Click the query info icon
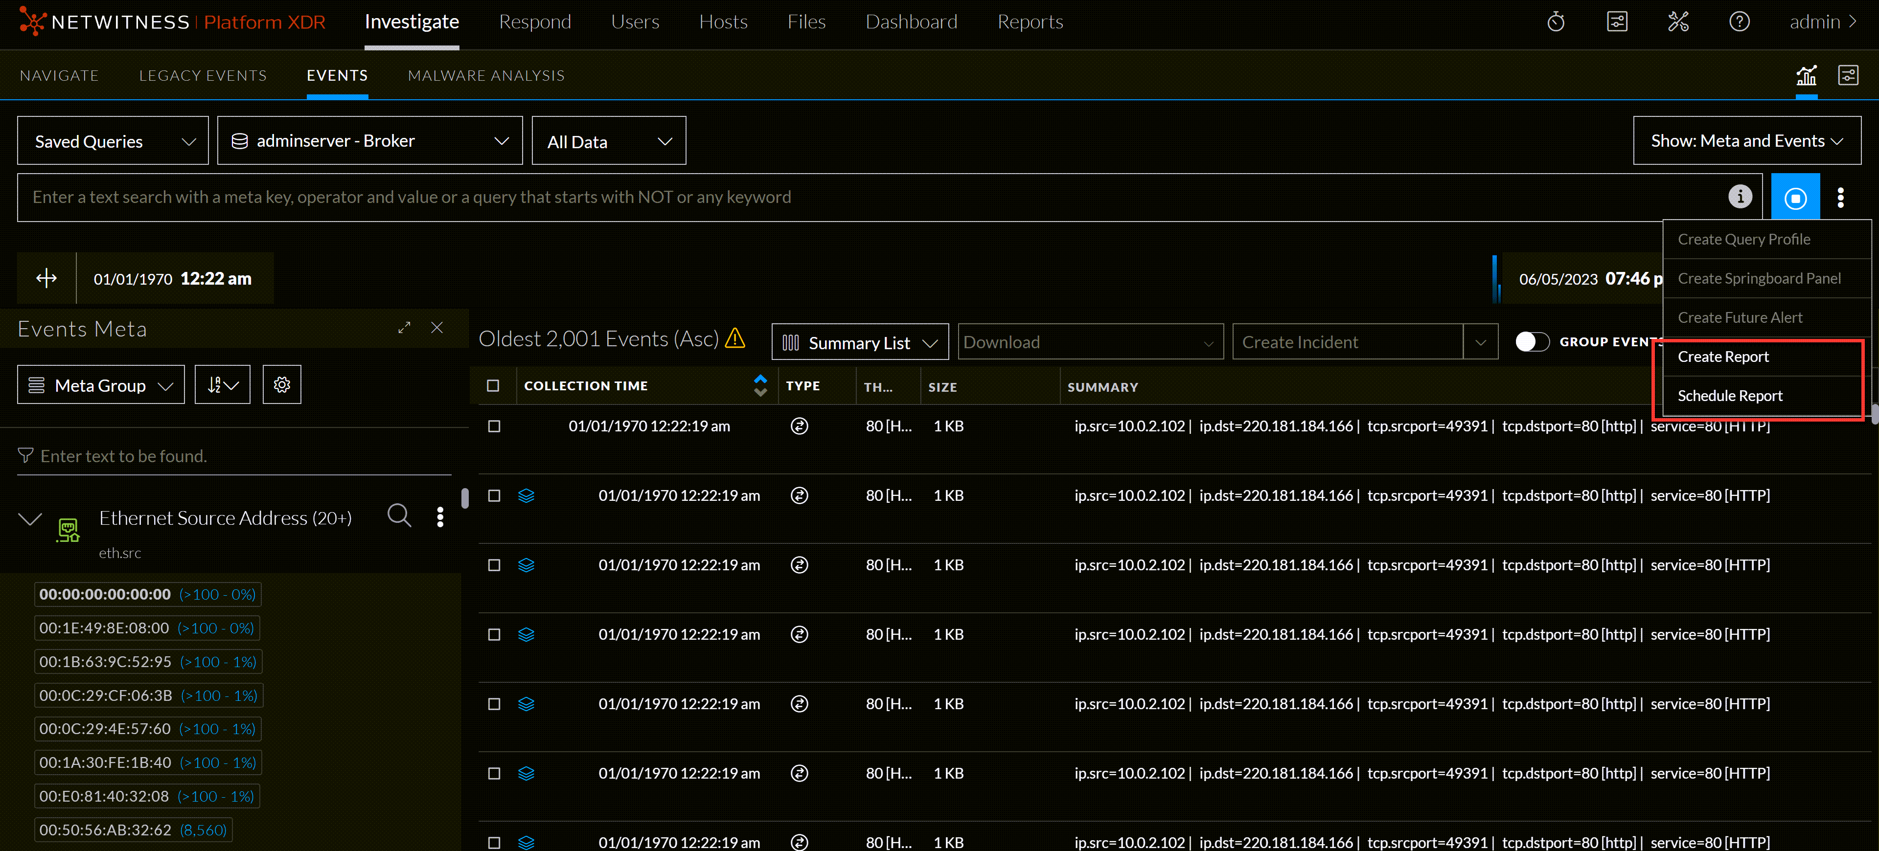Image resolution: width=1879 pixels, height=851 pixels. coord(1740,197)
